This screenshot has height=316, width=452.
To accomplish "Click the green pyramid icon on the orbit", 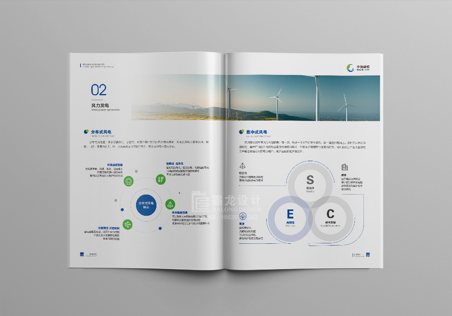I will point(170,204).
